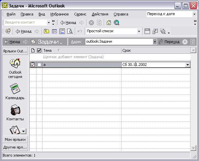
Task: Open the Справка menu
Action: (121, 14)
